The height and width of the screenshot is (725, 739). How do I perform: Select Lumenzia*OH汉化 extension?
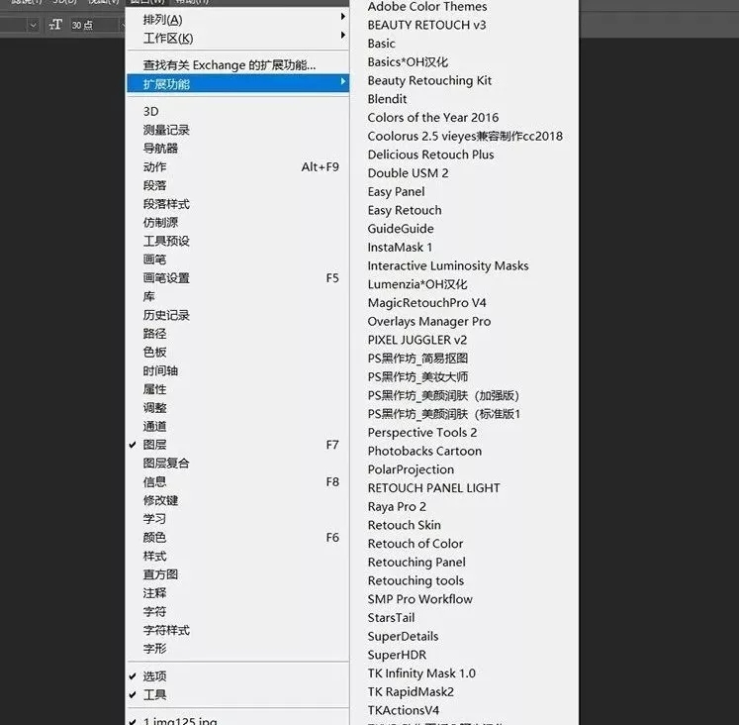pyautogui.click(x=417, y=284)
